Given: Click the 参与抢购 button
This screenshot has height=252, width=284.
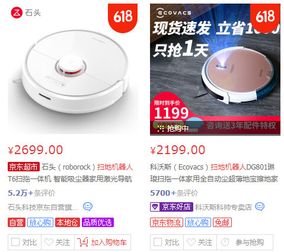Looking at the screenshot, I should point(245,242).
